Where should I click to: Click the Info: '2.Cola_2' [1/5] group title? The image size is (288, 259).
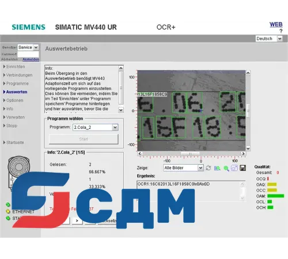(66, 153)
